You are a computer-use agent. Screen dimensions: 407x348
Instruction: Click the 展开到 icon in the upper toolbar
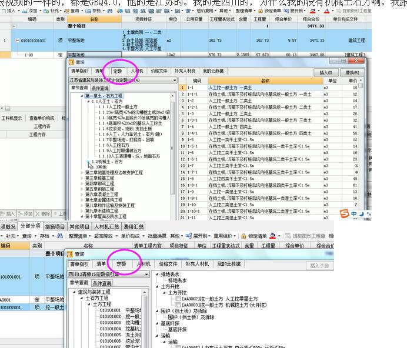[286, 11]
